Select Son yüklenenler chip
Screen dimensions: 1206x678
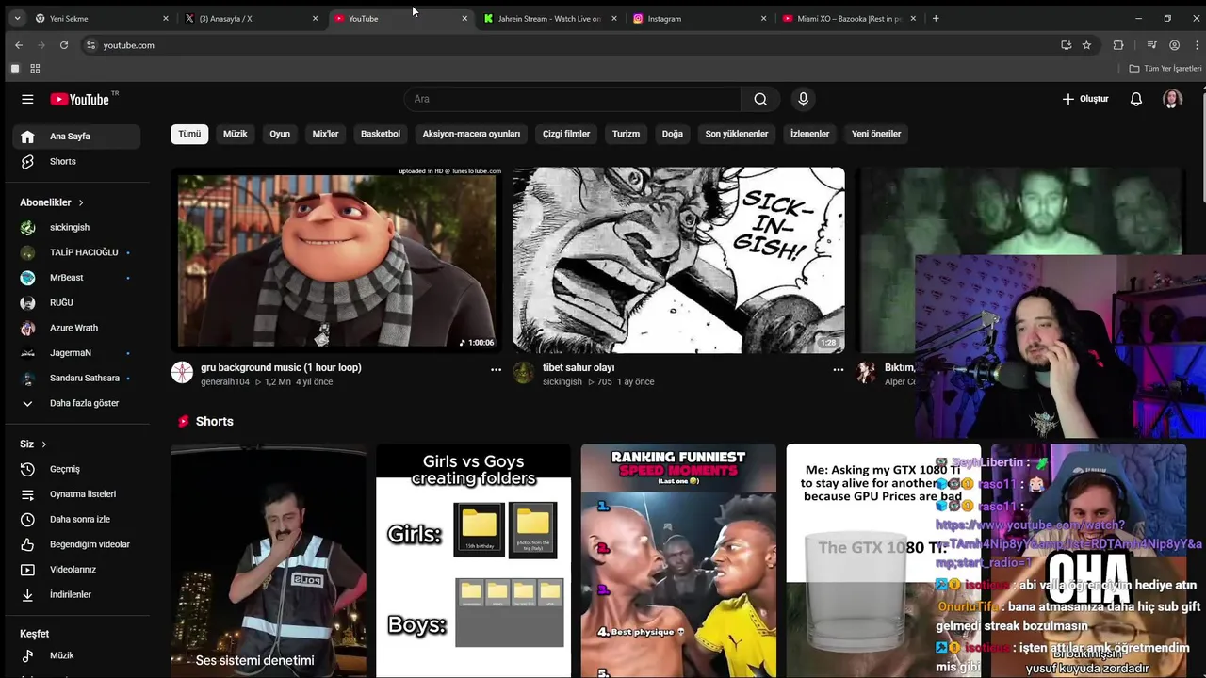[737, 134]
